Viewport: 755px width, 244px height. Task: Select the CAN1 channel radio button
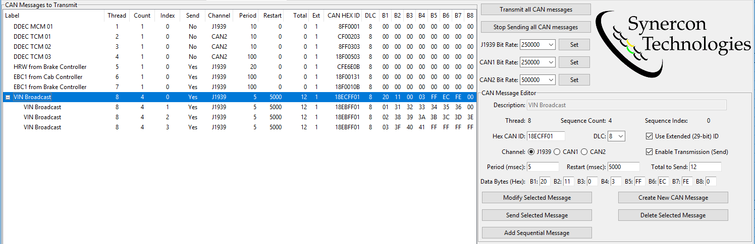[x=557, y=151]
